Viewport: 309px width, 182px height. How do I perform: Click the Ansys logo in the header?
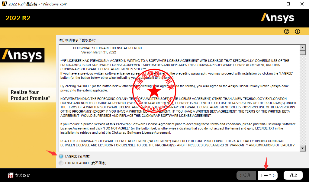coord(278,18)
